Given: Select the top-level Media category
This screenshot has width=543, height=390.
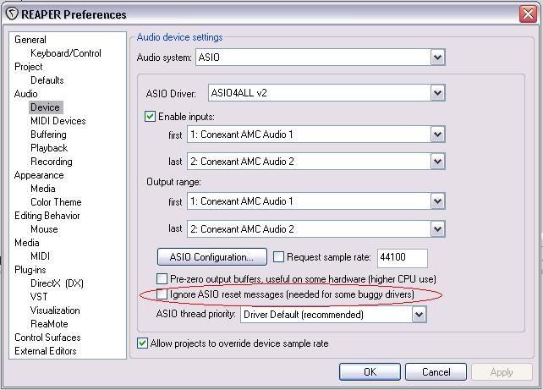Looking at the screenshot, I should [x=27, y=243].
